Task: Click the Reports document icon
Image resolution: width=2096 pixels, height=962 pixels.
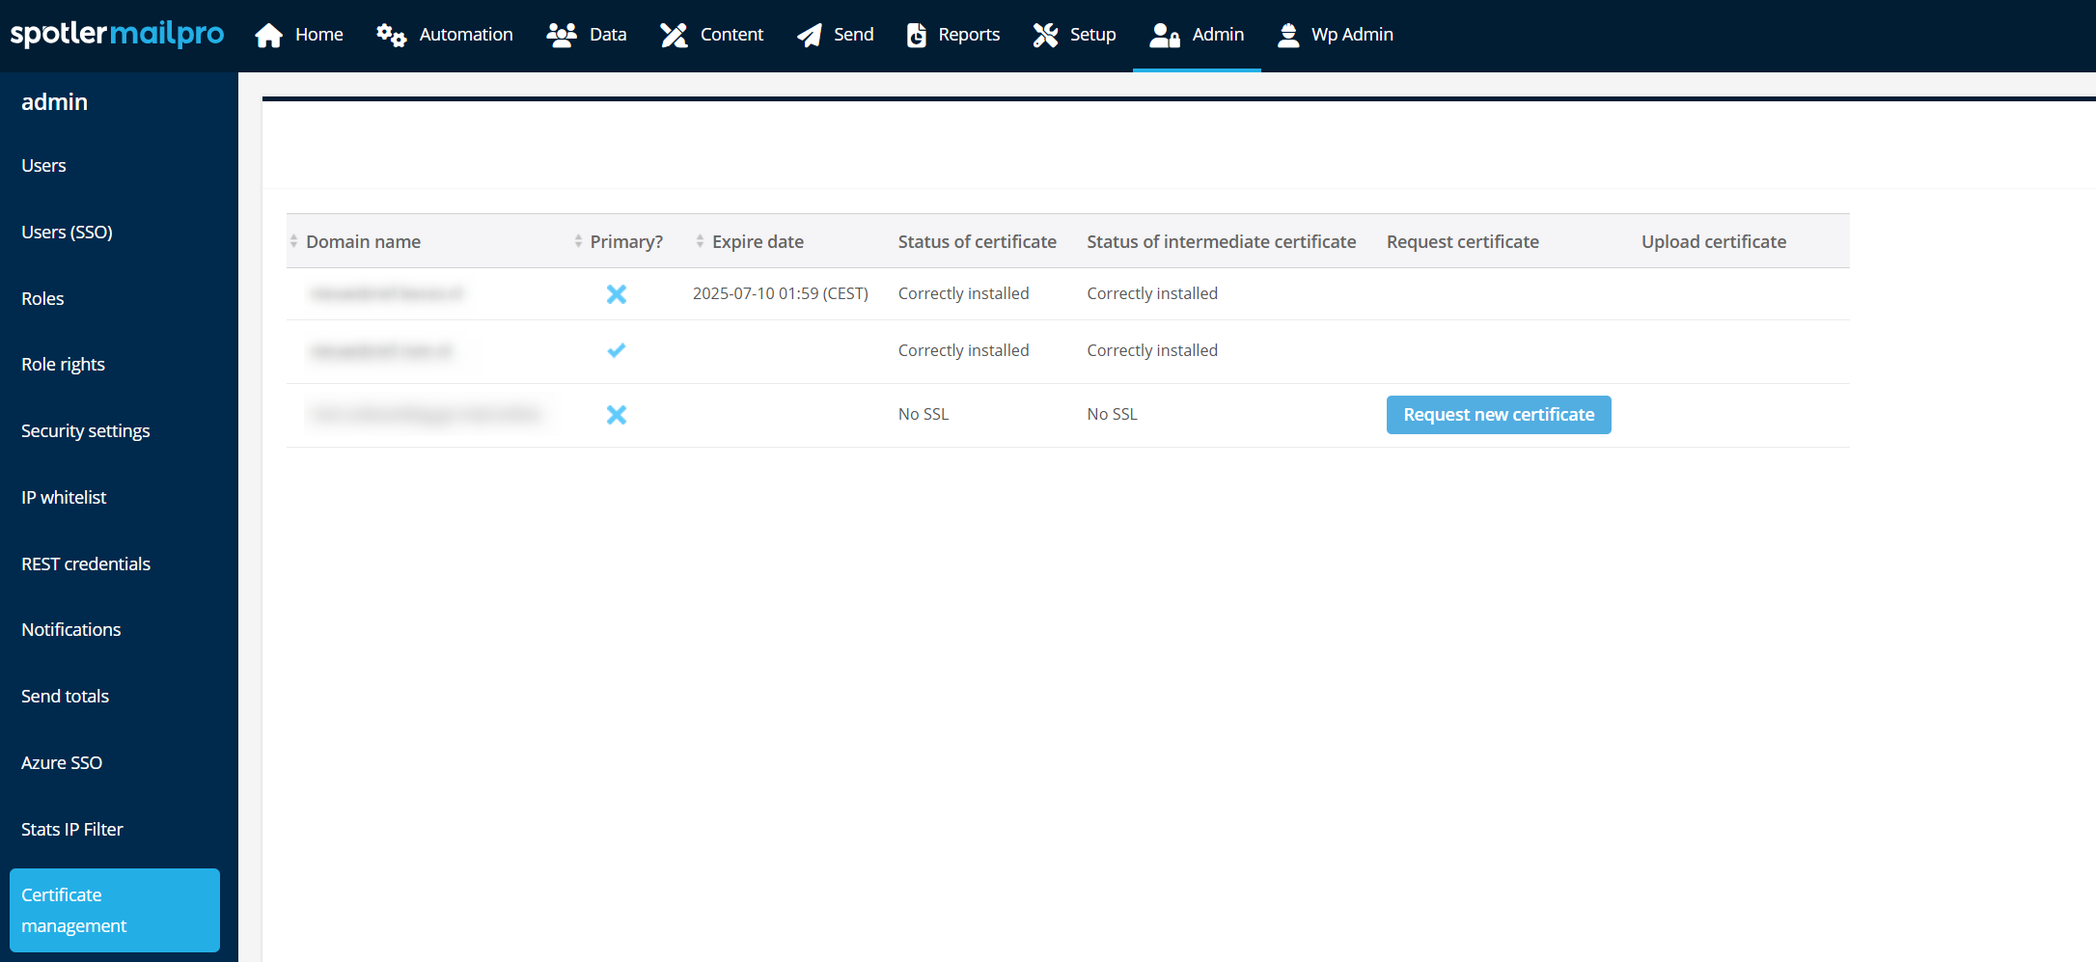Action: pyautogui.click(x=916, y=36)
